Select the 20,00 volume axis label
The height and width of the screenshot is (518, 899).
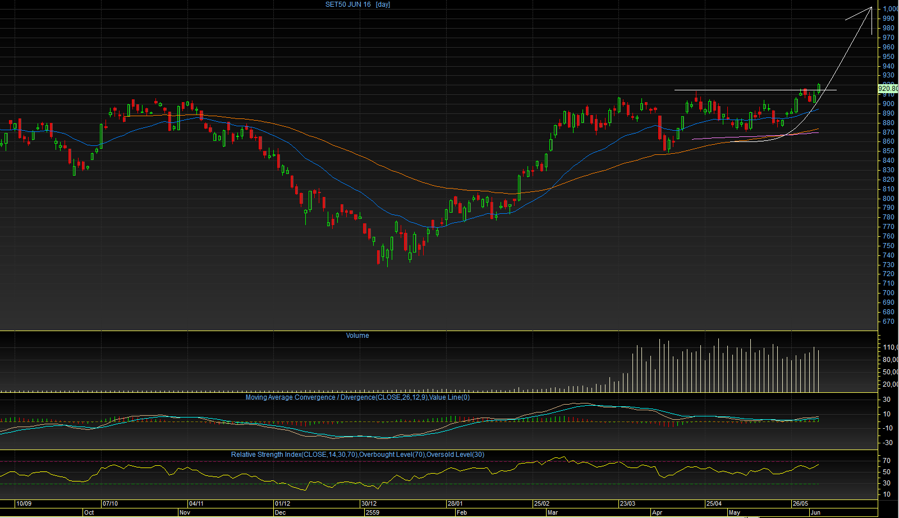890,385
